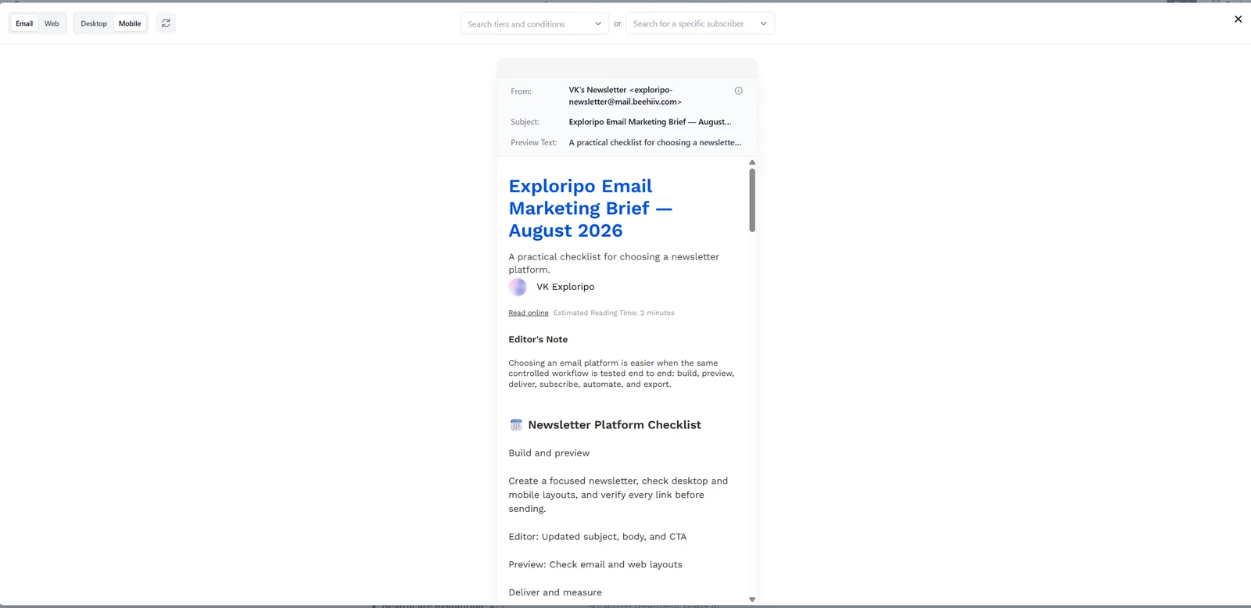Click the Editor's Note heading
Viewport: 1251px width, 608px height.
538,339
